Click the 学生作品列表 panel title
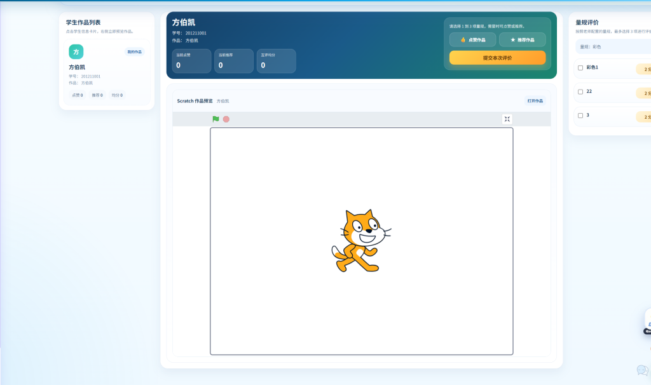 click(83, 22)
